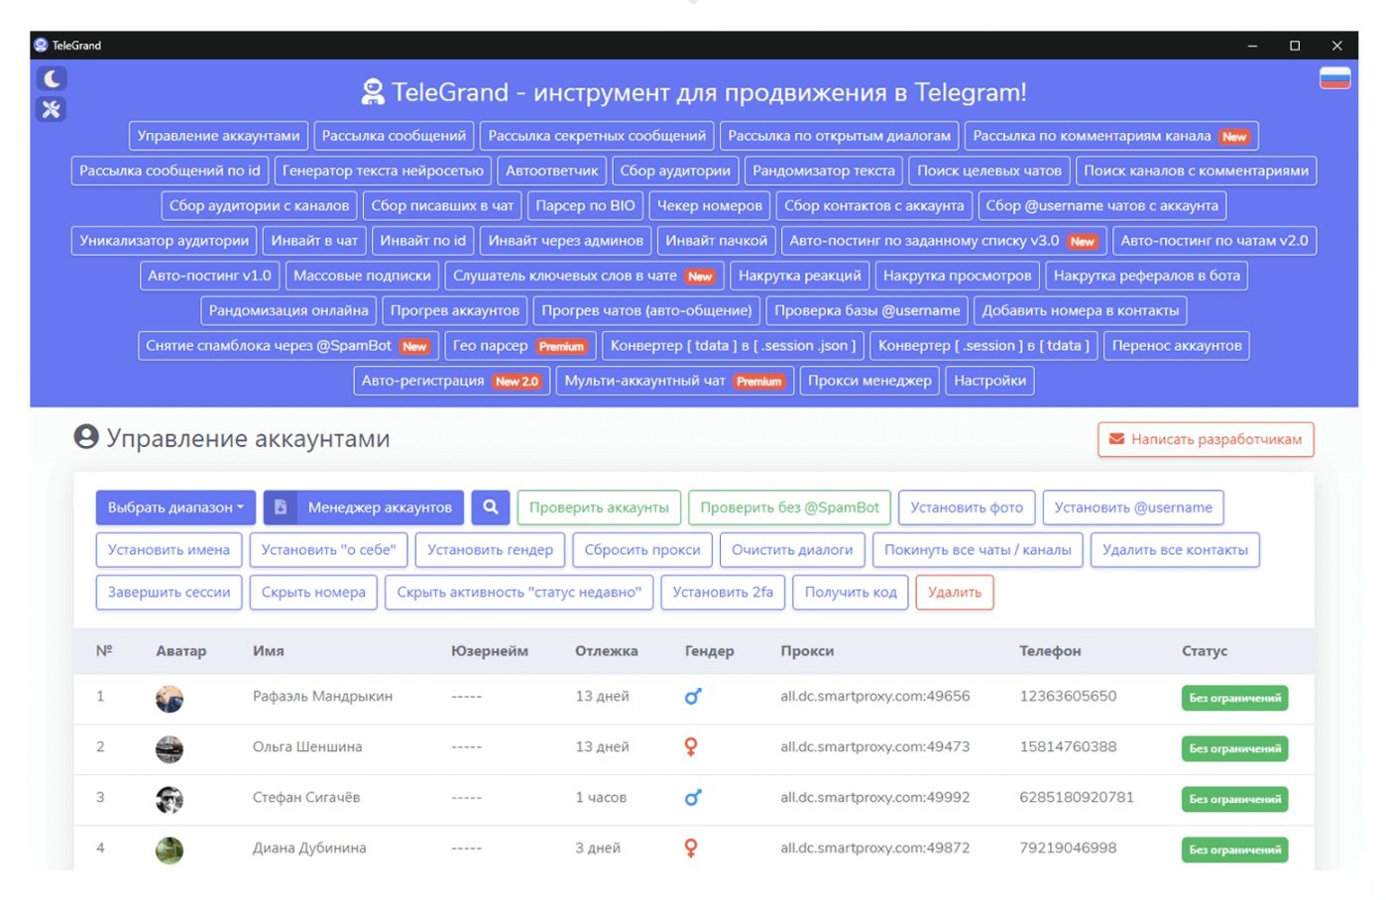Open Чекер номеров section
1386x900 pixels.
click(x=710, y=205)
